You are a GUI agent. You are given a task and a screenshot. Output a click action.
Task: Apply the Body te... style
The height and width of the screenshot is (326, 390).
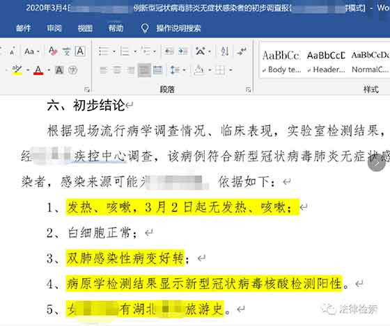[x=281, y=62]
